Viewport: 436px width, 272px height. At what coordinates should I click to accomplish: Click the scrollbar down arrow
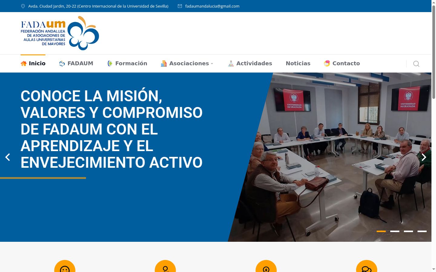click(x=434, y=269)
